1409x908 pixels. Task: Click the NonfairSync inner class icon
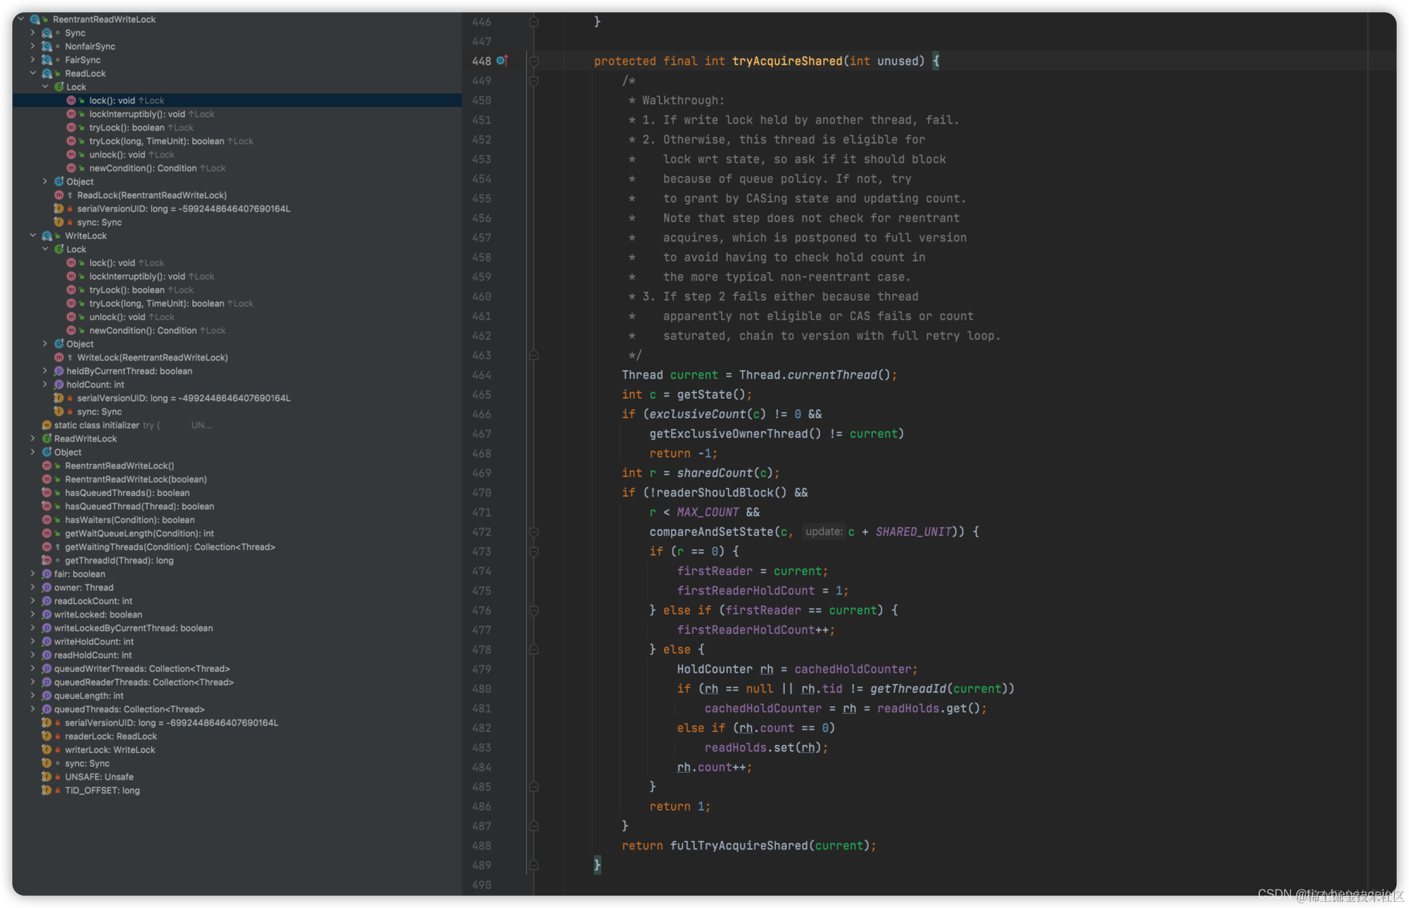[47, 47]
